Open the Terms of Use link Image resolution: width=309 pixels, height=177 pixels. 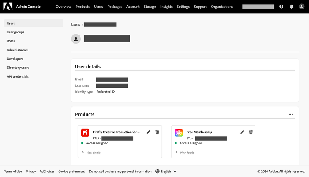(13, 172)
